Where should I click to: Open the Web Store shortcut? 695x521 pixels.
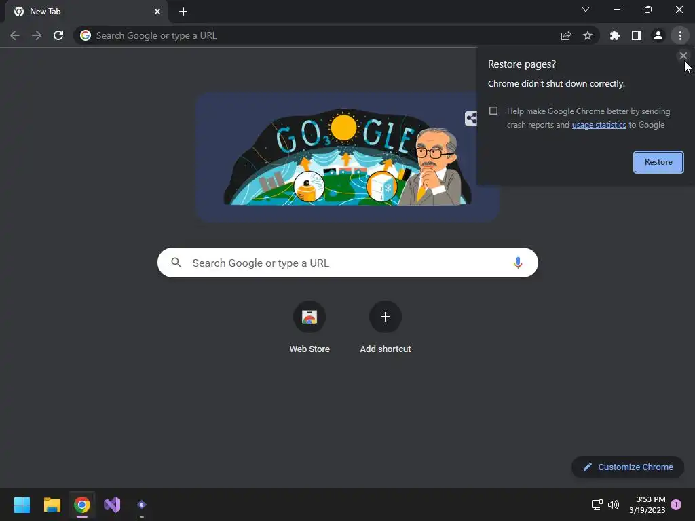[309, 327]
